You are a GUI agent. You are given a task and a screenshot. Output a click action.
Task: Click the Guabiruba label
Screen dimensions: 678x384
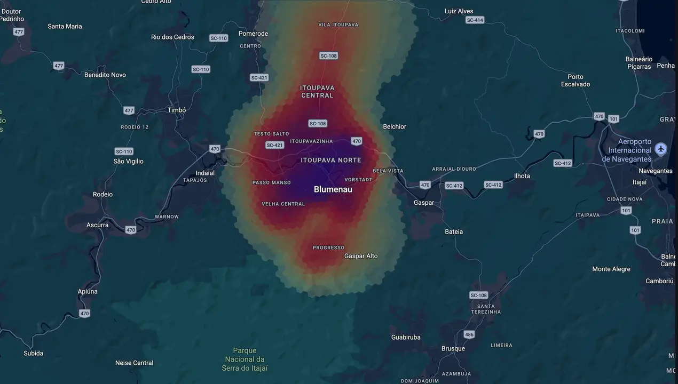point(406,337)
